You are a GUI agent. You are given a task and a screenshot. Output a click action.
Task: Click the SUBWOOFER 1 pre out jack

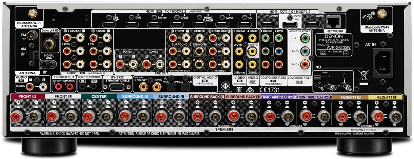(199, 51)
